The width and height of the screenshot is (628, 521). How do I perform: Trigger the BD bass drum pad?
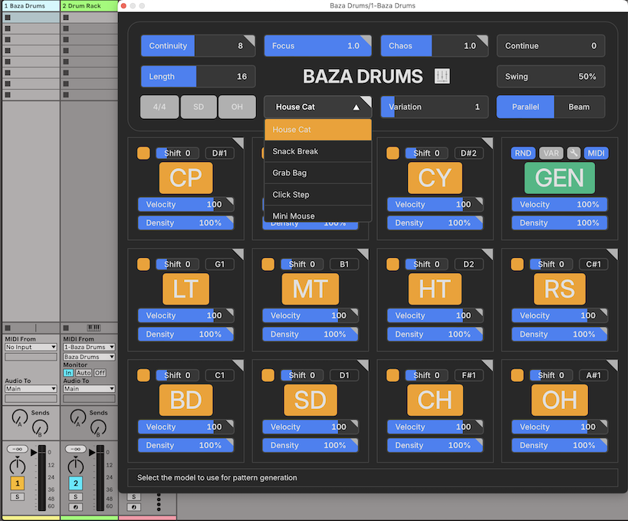(x=186, y=400)
